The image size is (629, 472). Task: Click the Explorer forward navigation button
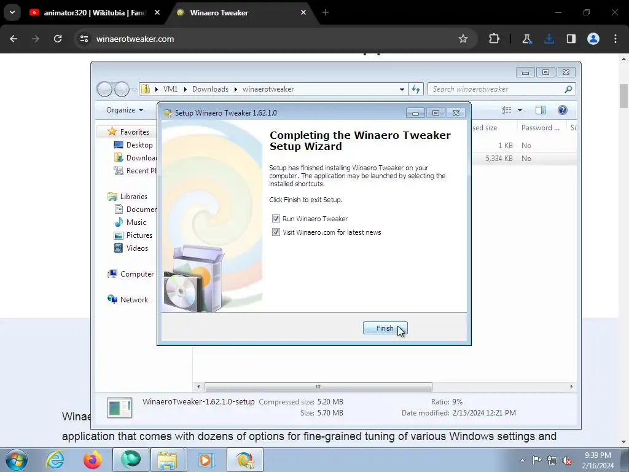[122, 89]
